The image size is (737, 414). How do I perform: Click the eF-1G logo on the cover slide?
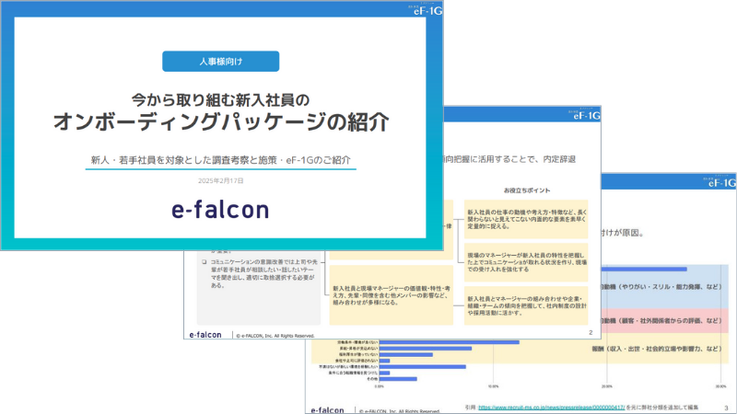click(x=427, y=10)
